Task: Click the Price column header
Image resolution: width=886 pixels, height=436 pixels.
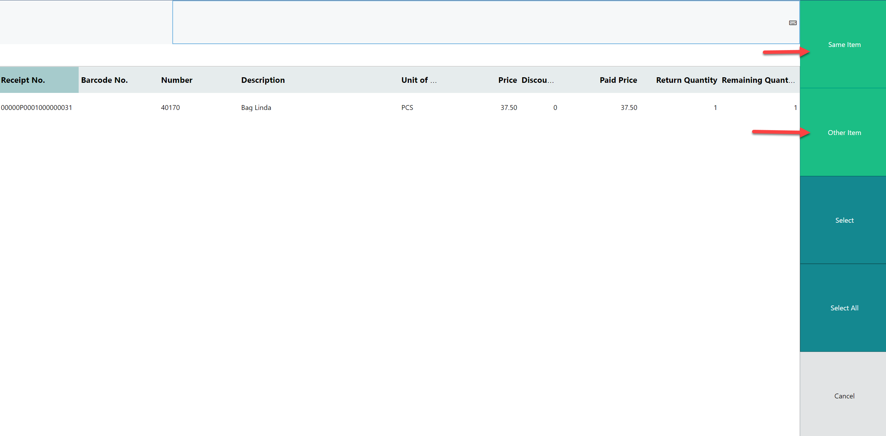Action: click(507, 80)
